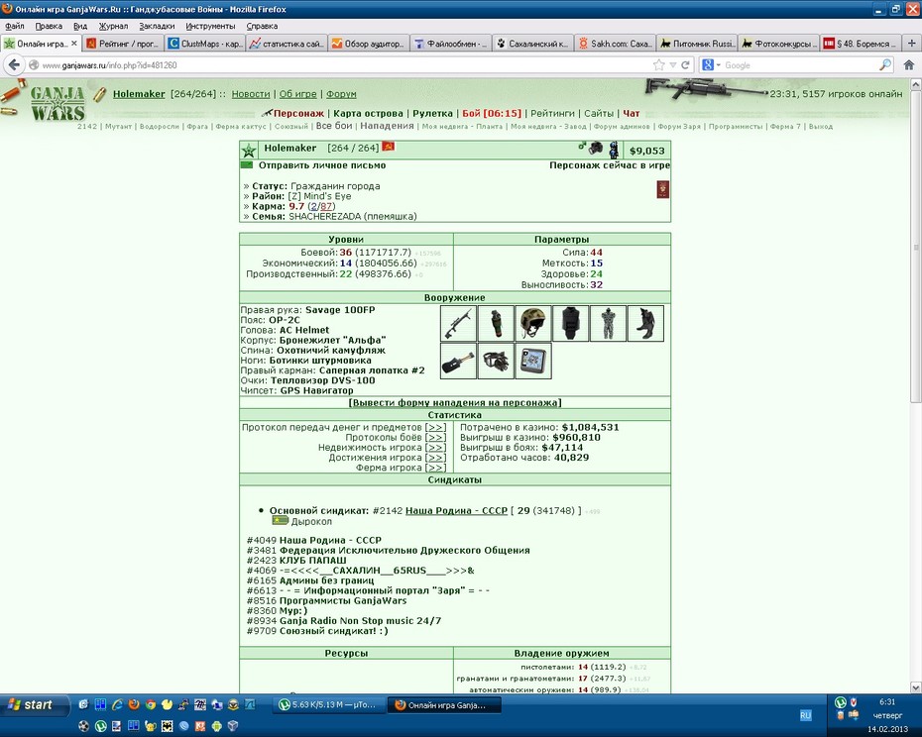Screen dimensions: 922x737
Task: Click the OP-2C grenade item icon
Action: click(496, 323)
